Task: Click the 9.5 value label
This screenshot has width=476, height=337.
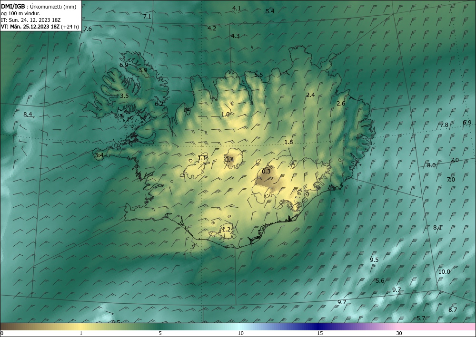Action: [374, 260]
